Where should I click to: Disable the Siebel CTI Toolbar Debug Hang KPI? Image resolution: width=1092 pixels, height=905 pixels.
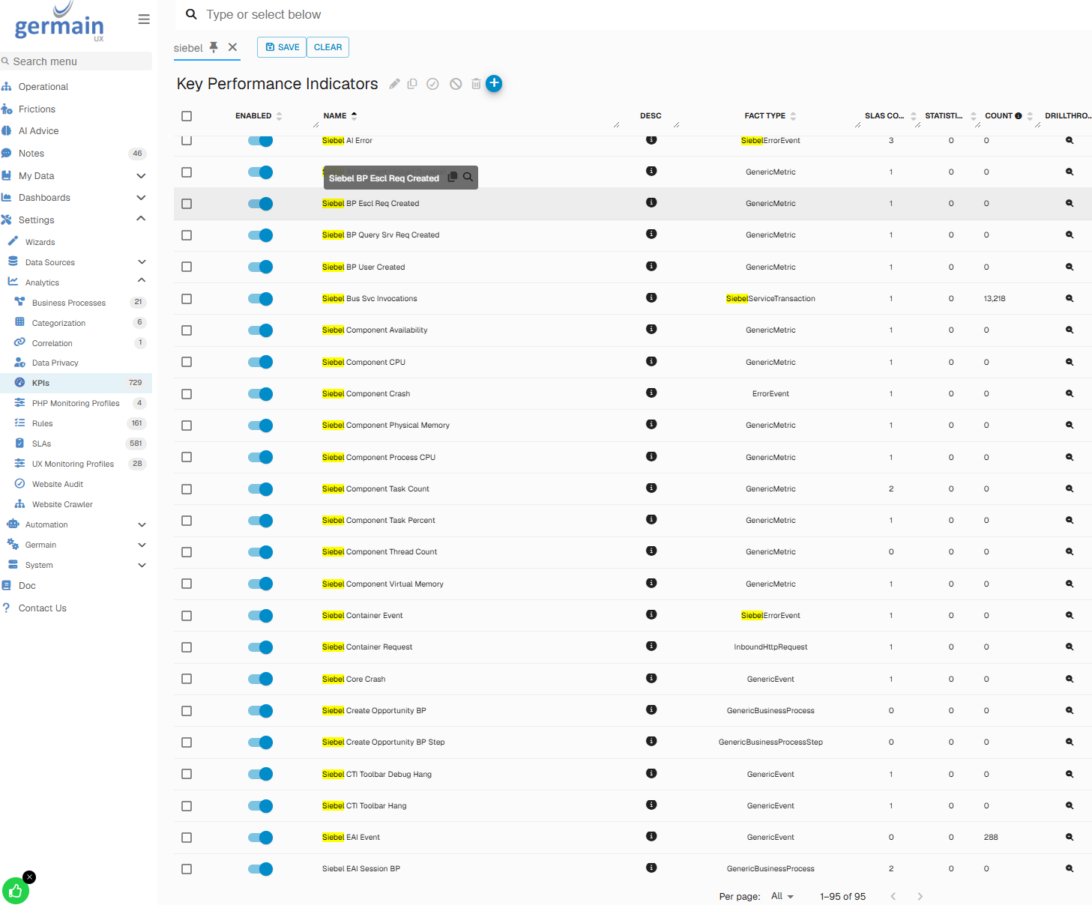260,775
